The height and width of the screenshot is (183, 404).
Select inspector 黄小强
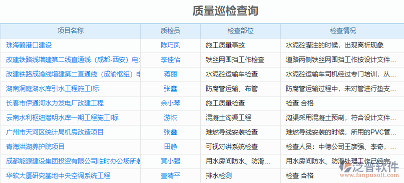170,161
